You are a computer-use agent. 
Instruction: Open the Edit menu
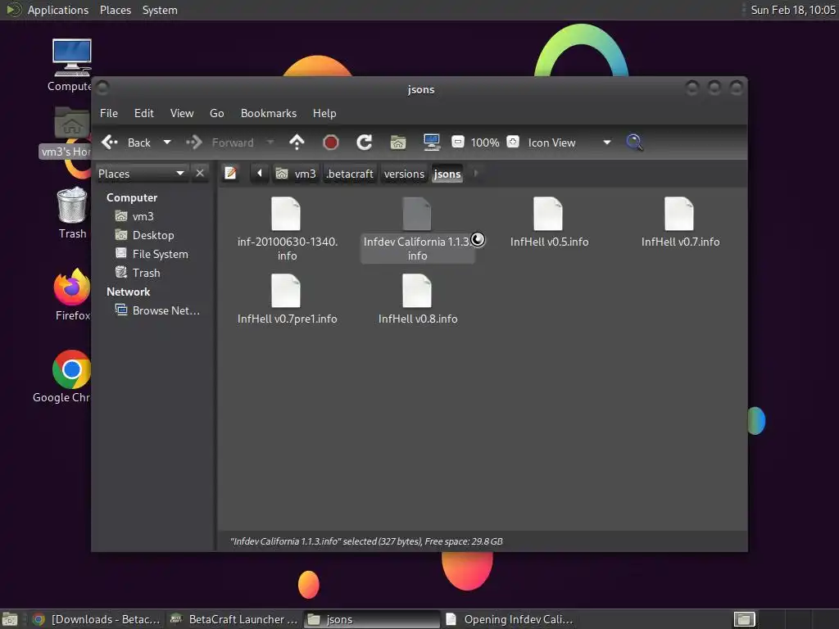click(x=144, y=113)
